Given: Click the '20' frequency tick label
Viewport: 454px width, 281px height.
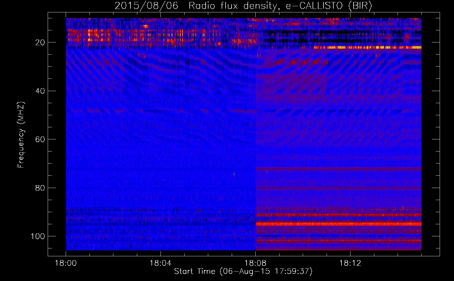Looking at the screenshot, I should tap(40, 42).
